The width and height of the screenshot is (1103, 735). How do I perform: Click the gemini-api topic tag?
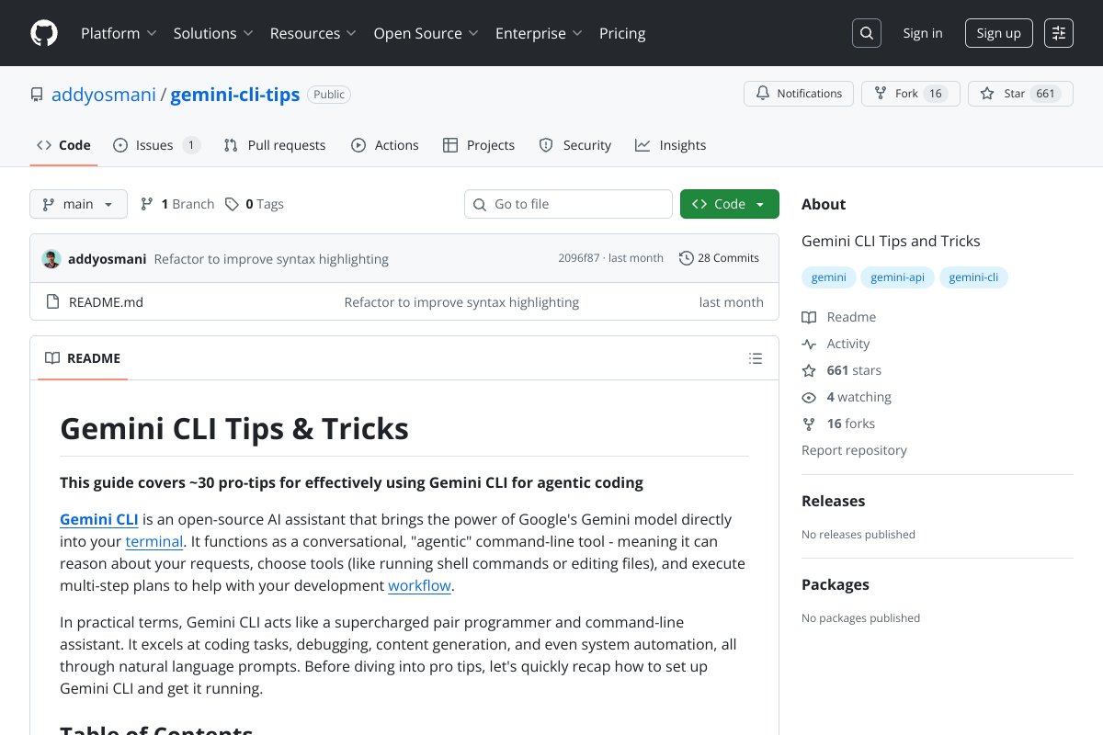tap(898, 277)
